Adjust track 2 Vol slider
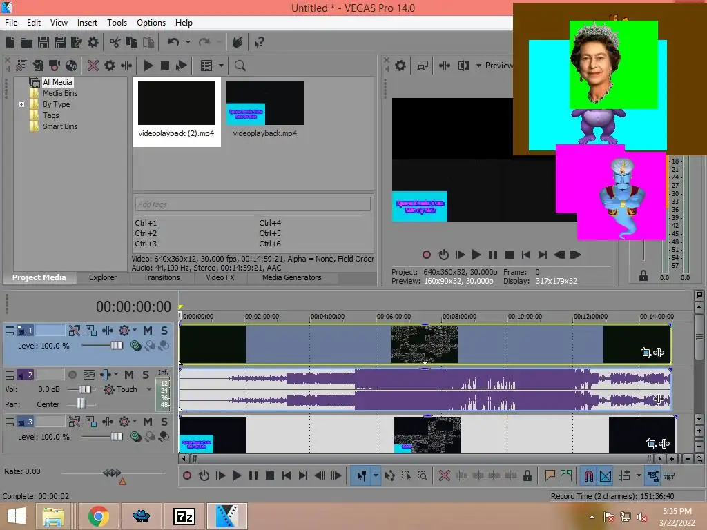Screen dimensions: 707x530 pyautogui.click(x=84, y=389)
